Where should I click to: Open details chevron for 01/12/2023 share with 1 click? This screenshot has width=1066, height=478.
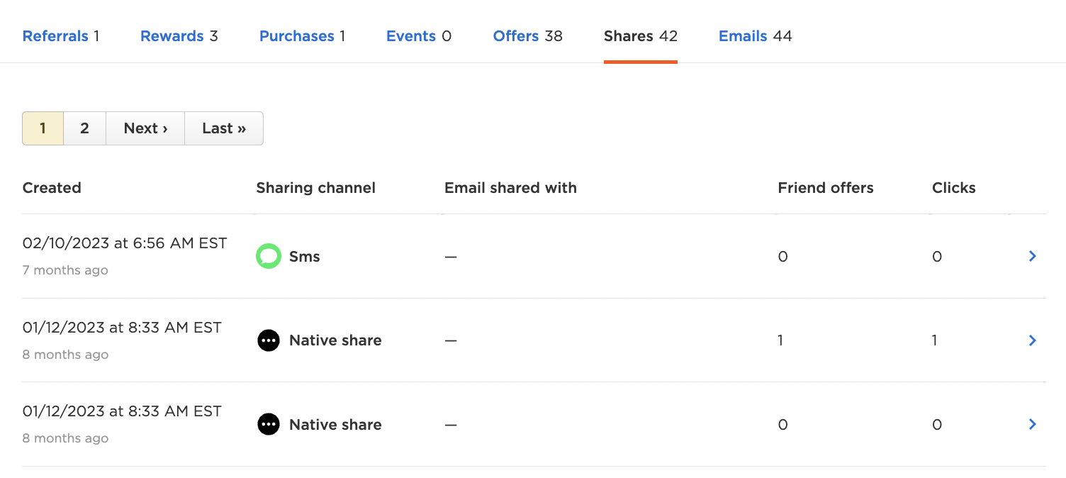tap(1032, 340)
